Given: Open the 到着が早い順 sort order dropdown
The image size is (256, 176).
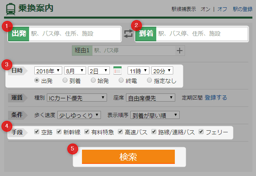Looking at the screenshot, I should pyautogui.click(x=155, y=115).
